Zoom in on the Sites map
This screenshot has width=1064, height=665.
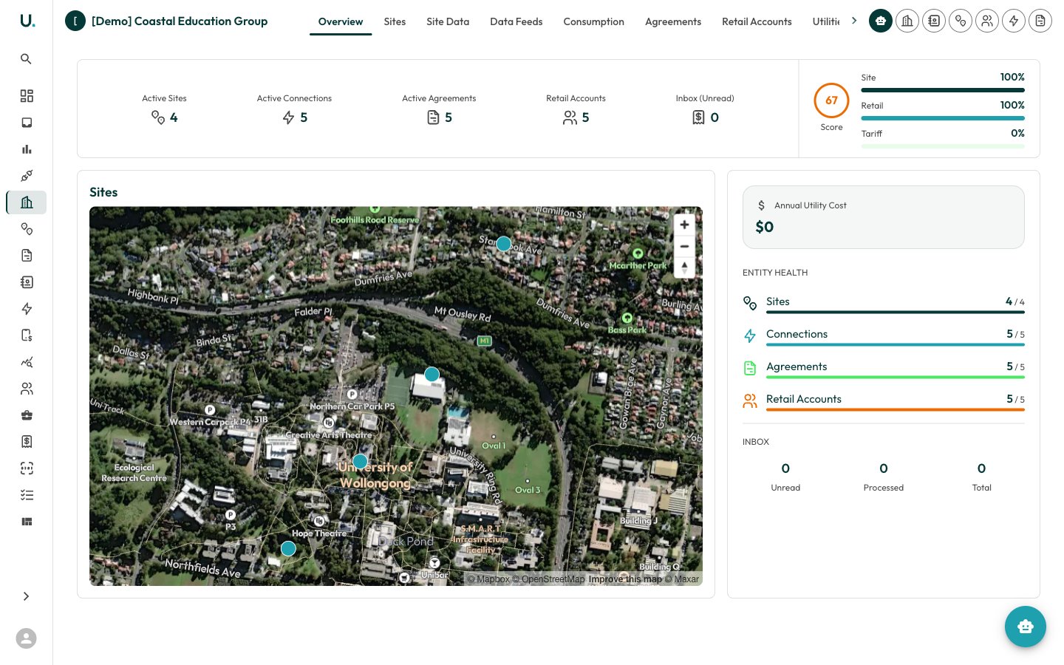point(684,225)
